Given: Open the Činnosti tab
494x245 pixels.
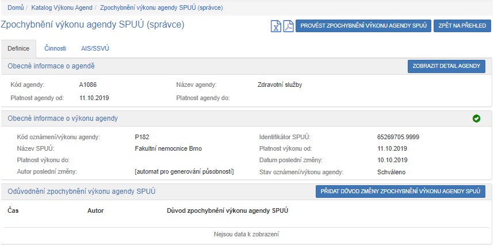Looking at the screenshot, I should click(x=55, y=48).
